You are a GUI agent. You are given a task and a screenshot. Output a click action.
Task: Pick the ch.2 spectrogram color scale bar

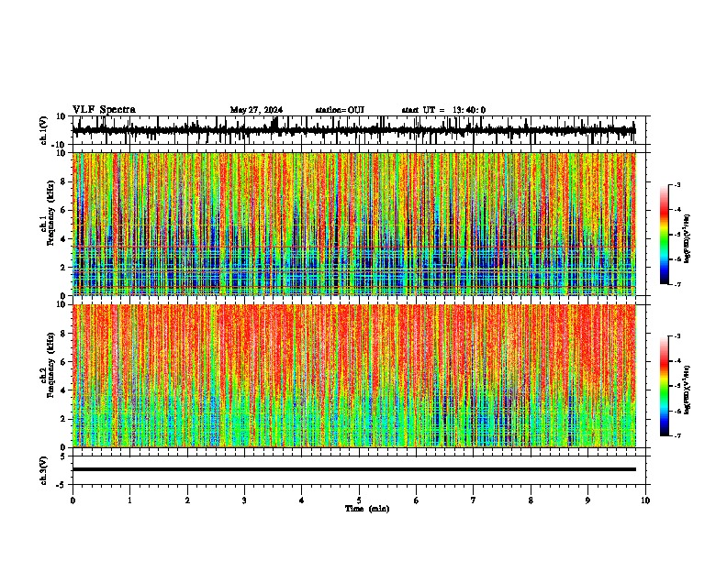pyautogui.click(x=664, y=386)
